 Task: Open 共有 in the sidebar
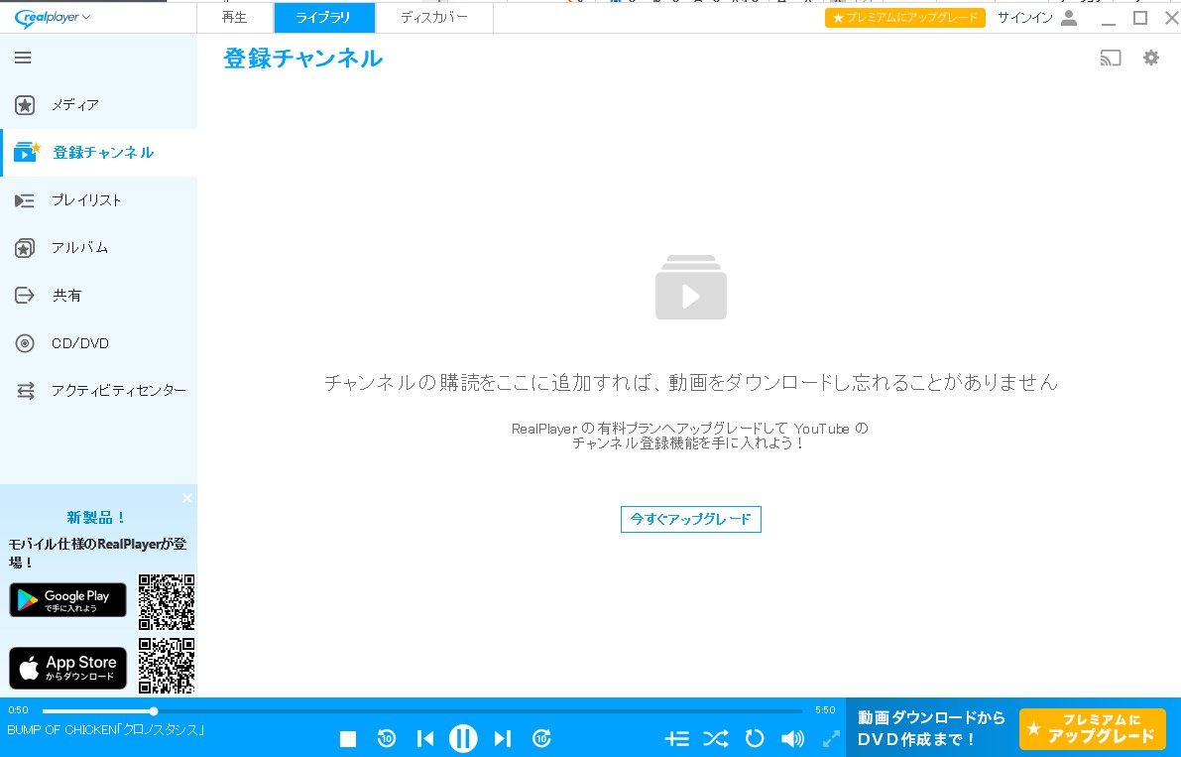(x=99, y=296)
